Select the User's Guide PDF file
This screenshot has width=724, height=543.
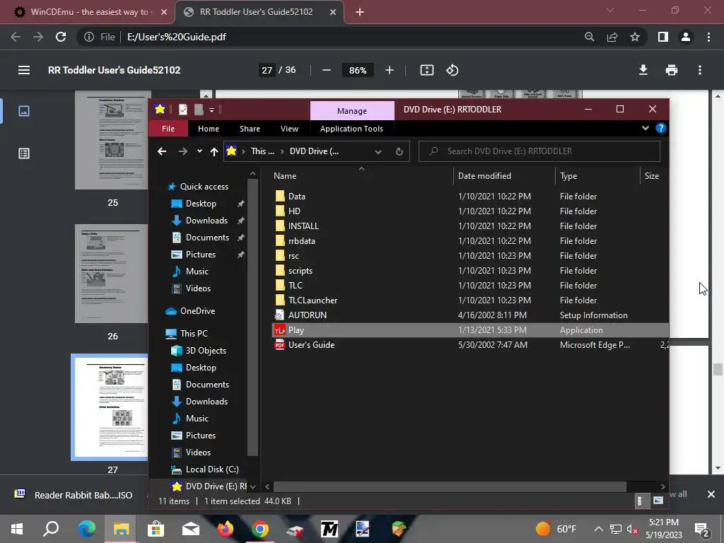pos(470,345)
